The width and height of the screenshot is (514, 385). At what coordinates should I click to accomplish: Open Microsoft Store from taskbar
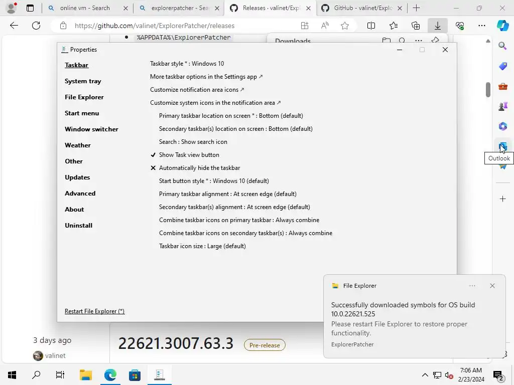[x=135, y=374]
